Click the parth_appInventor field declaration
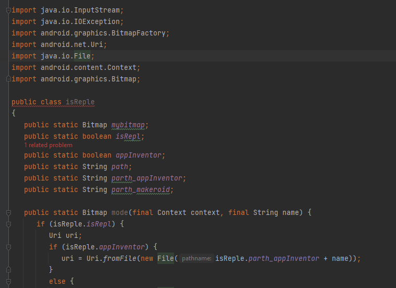Image resolution: width=396 pixels, height=288 pixels. tap(147, 178)
